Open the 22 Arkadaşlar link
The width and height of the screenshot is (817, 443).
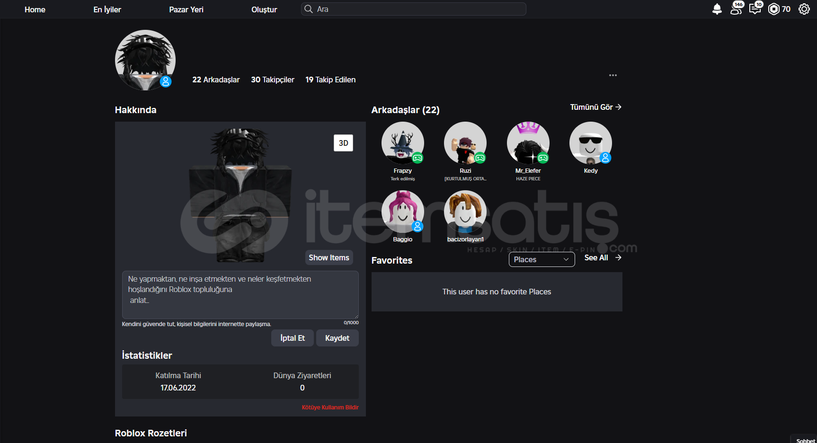coord(216,80)
